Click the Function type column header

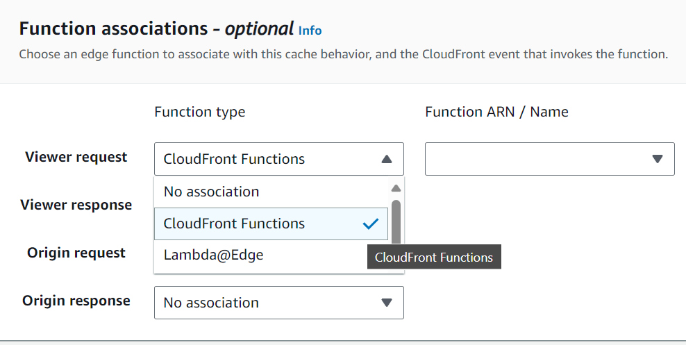click(x=199, y=112)
